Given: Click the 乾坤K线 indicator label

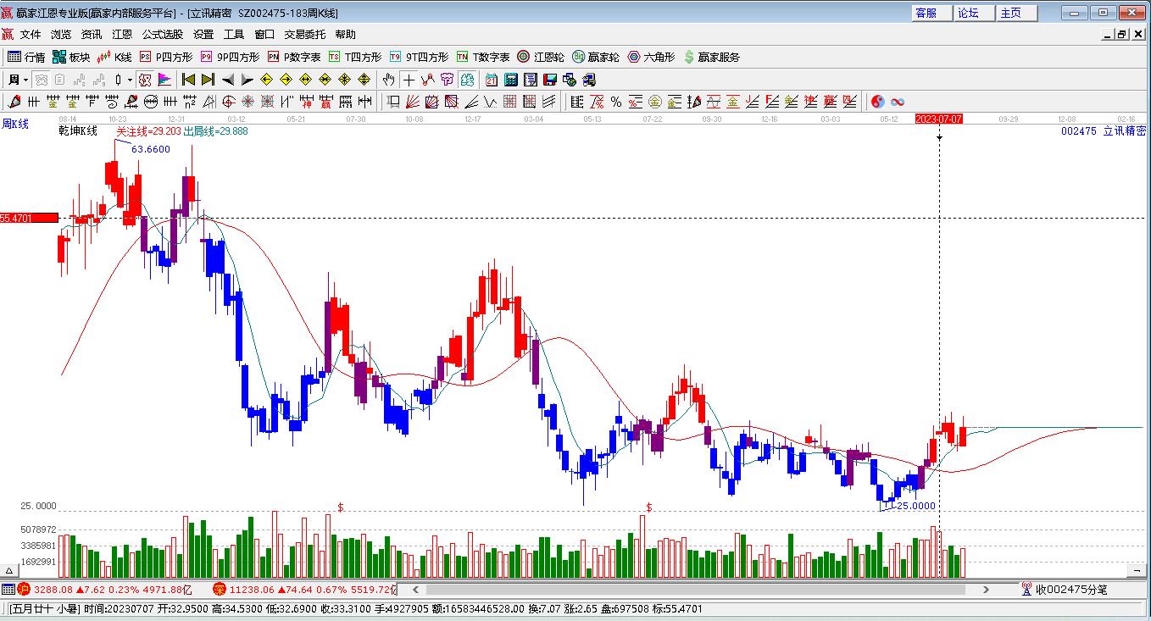Looking at the screenshot, I should [x=78, y=131].
